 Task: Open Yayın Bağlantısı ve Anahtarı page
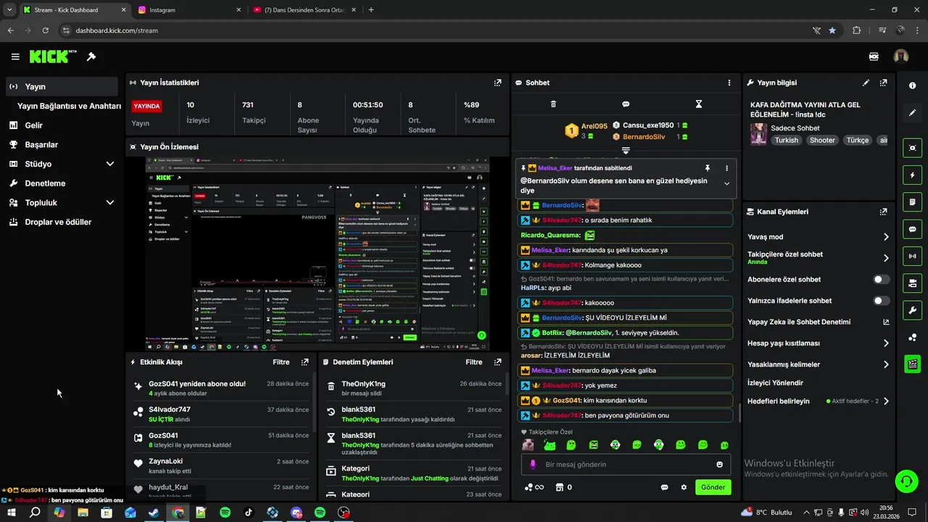click(x=69, y=106)
